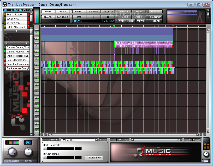Toggle the first track's green switch
This screenshot has height=166, width=213.
pos(37,32)
